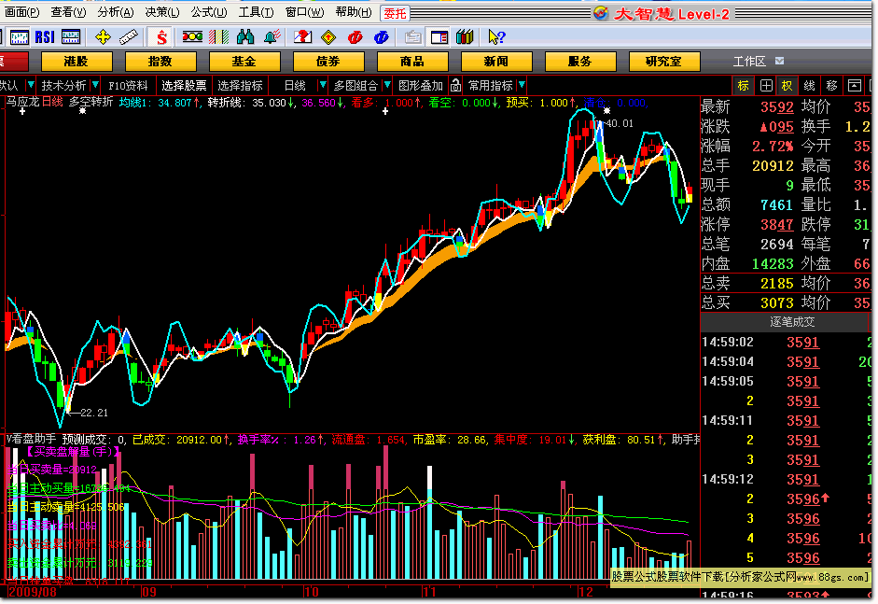
Task: Click the F10资料 tab
Action: pyautogui.click(x=128, y=85)
